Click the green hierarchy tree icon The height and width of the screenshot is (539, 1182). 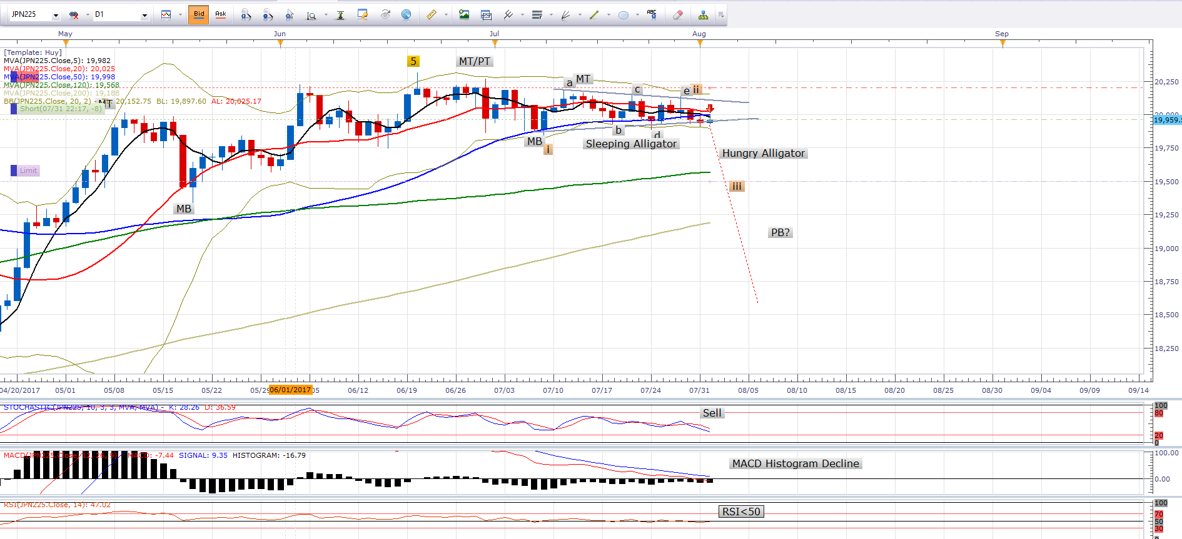[704, 15]
